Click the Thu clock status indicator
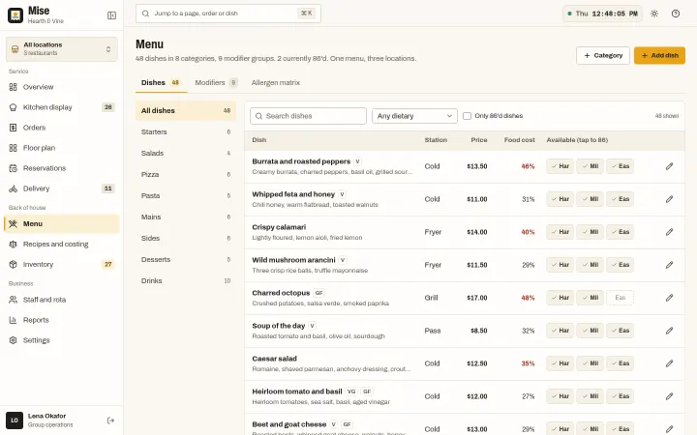Image resolution: width=697 pixels, height=435 pixels. 602,14
